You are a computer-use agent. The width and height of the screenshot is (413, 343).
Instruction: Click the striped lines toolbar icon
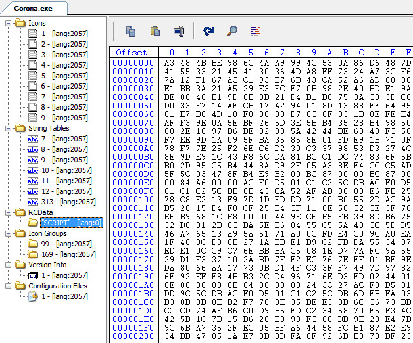255,32
